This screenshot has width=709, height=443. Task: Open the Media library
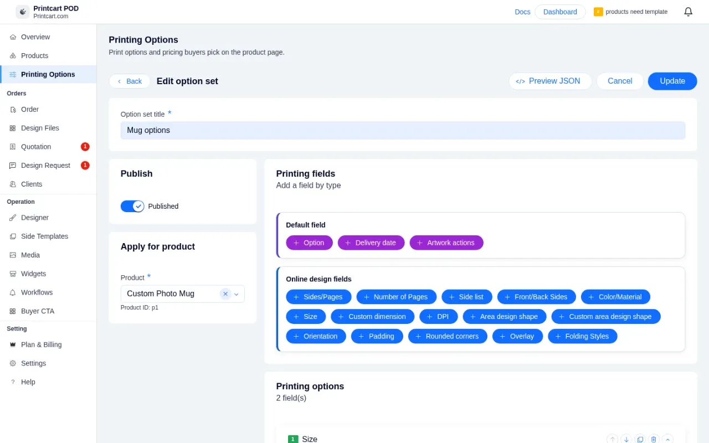coord(48,255)
